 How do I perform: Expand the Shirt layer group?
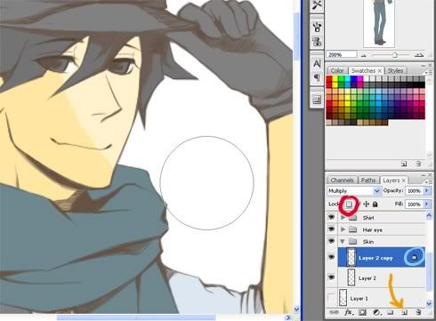pyautogui.click(x=343, y=218)
